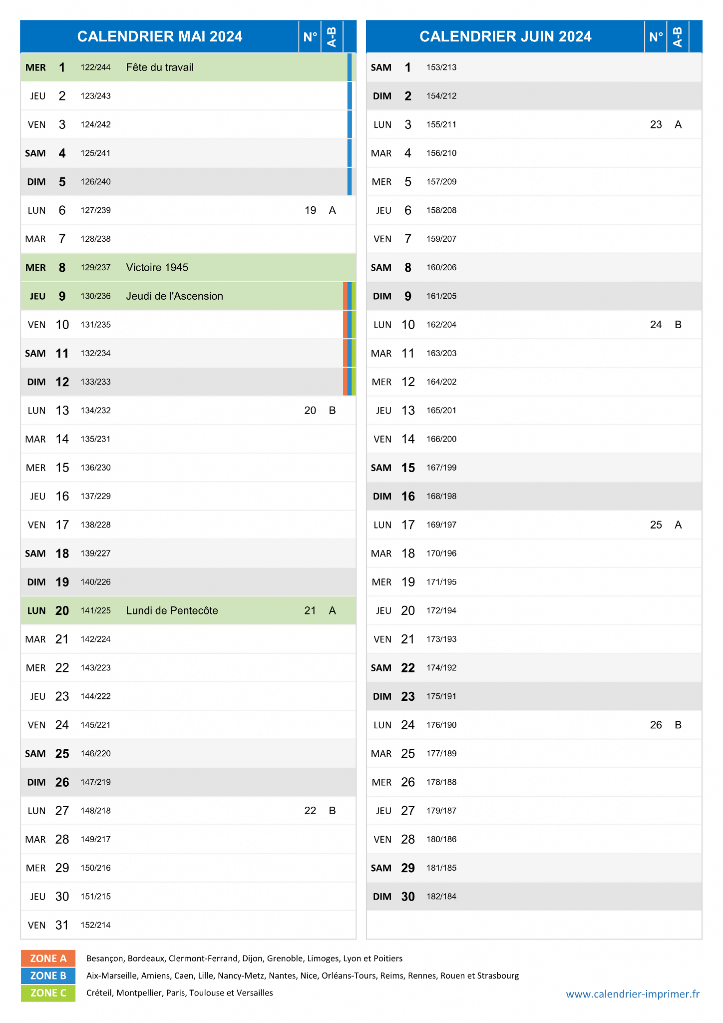Click the ZONE C green legend box
This screenshot has height=1023, width=723.
click(48, 993)
